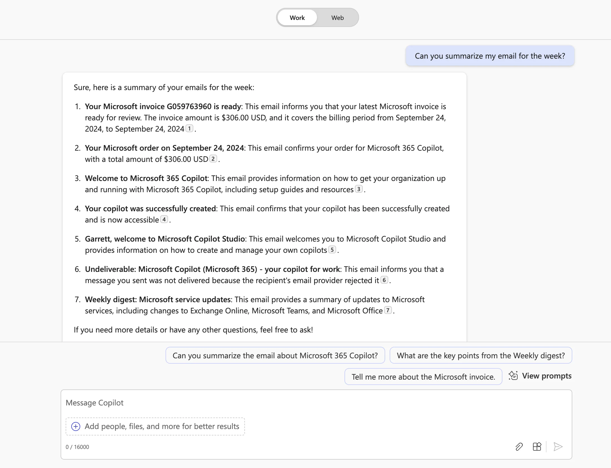Open citation reference 4 for copilot created
611x468 pixels.
click(164, 219)
